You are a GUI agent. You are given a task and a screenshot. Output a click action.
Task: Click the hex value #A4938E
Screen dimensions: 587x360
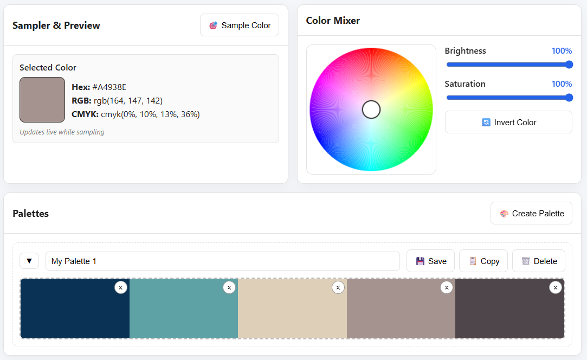click(109, 87)
